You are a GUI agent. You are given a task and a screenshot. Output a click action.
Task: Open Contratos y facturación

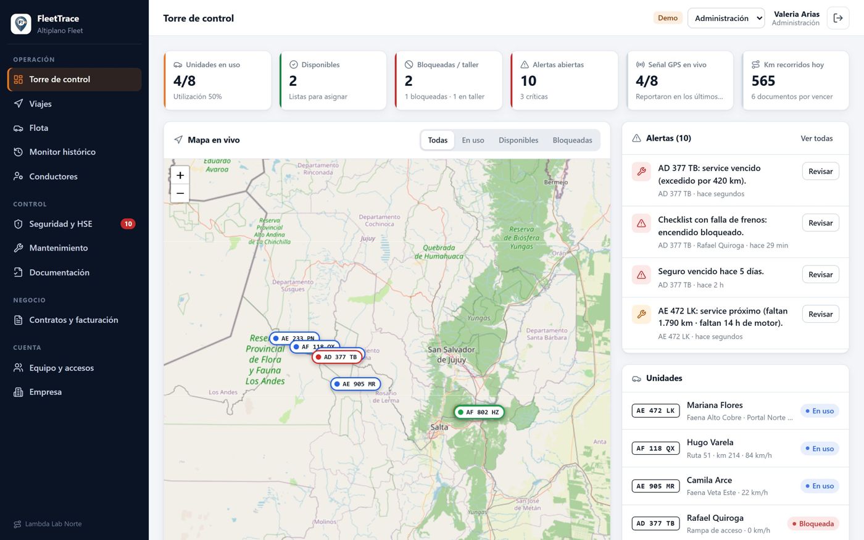click(75, 320)
